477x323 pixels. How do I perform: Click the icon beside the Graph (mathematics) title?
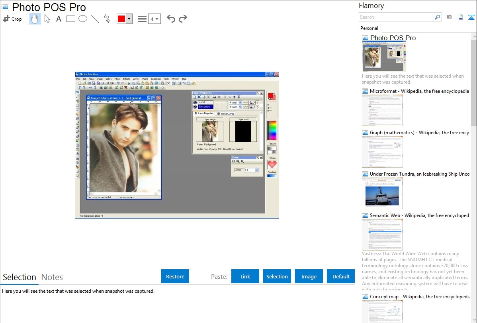[365, 133]
